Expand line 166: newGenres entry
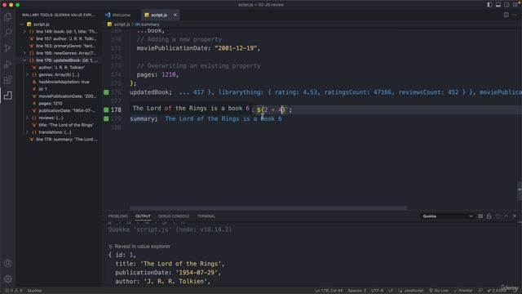Image resolution: width=522 pixels, height=294 pixels. [x=24, y=53]
